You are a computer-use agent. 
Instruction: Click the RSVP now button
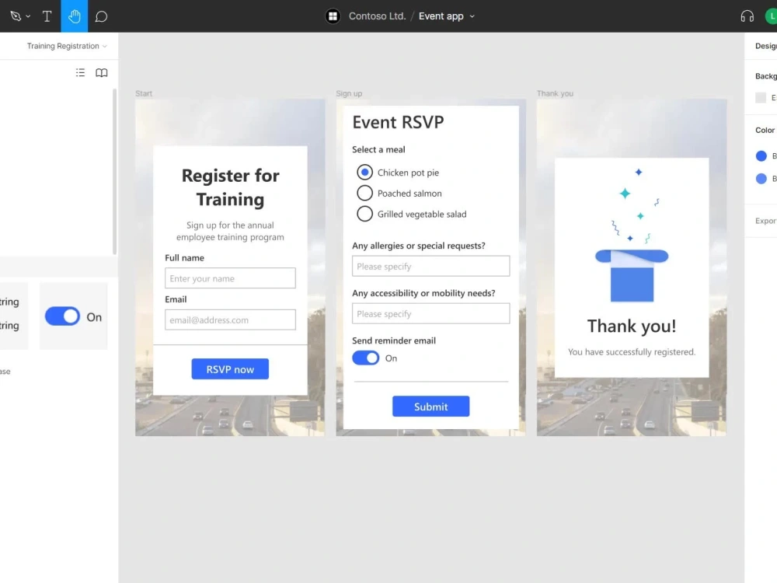point(230,368)
